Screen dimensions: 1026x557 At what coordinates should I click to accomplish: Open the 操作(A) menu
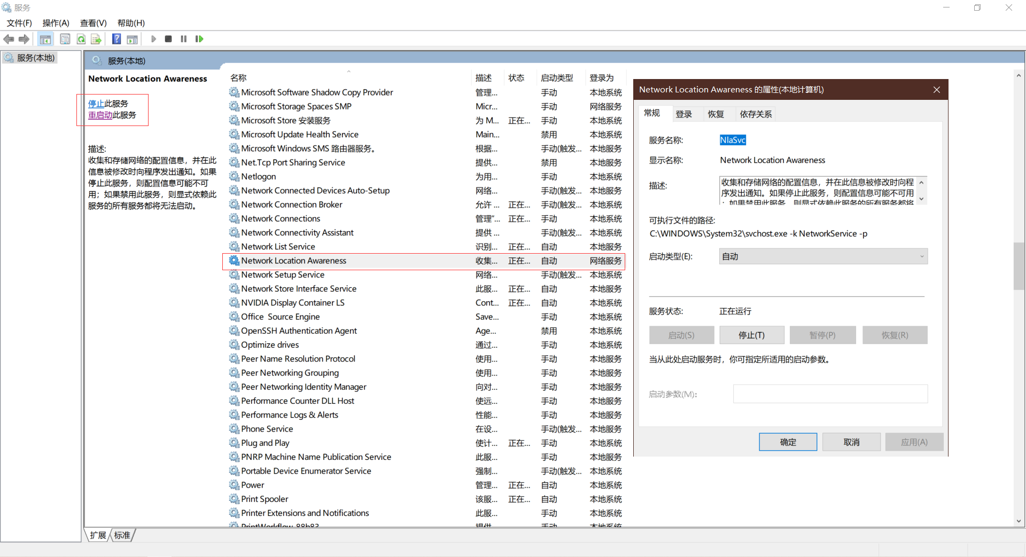point(55,23)
